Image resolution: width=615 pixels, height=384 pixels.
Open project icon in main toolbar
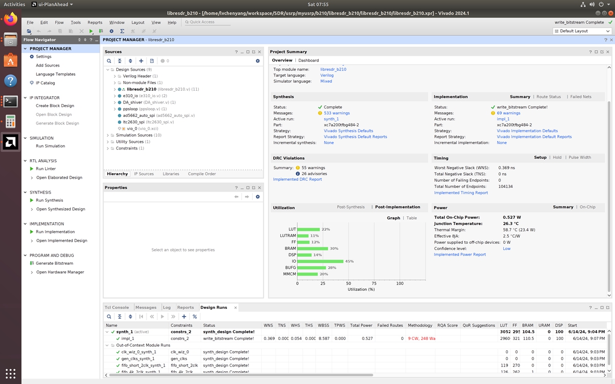tap(29, 31)
